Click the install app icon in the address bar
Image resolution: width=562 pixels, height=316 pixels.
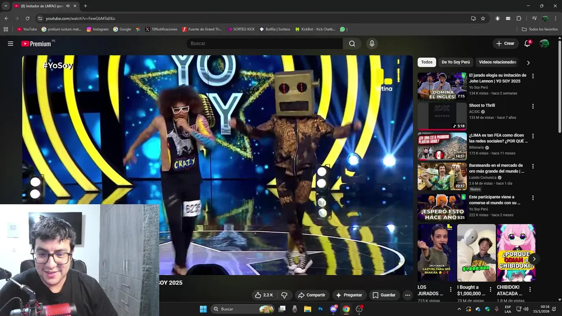[x=473, y=18]
